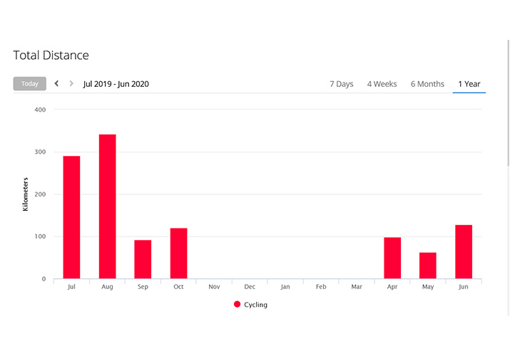Pick the October cycling bar
This screenshot has width=510, height=356.
point(178,253)
